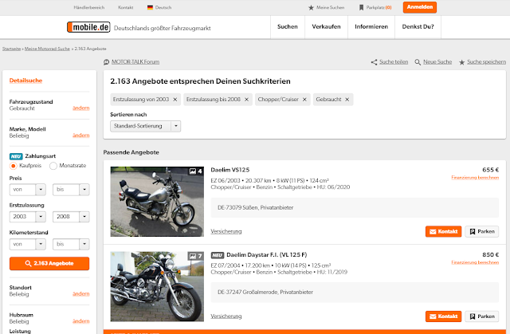Viewport: 510px width, 334px height.
Task: Open the Erstzulassung 2003 dropdown
Action: pyautogui.click(x=28, y=217)
